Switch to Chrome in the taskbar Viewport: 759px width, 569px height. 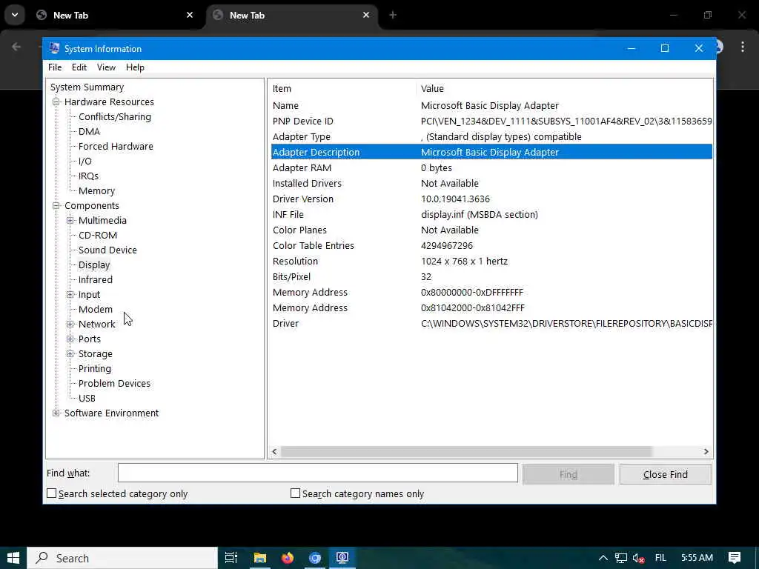point(315,558)
